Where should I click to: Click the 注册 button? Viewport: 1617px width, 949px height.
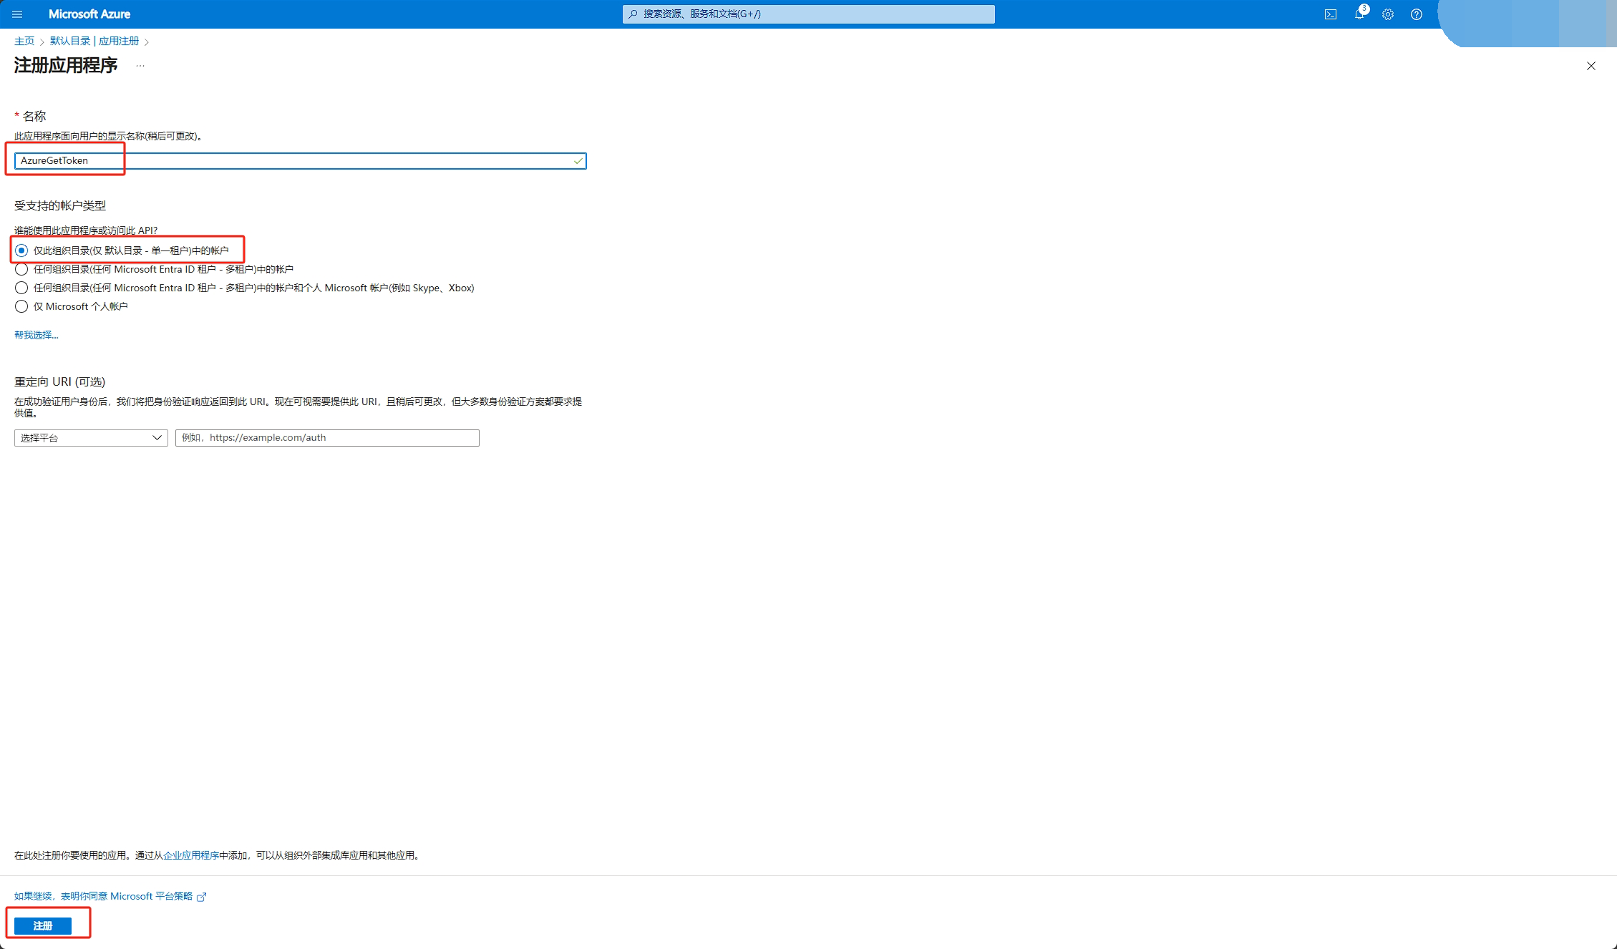[43, 925]
